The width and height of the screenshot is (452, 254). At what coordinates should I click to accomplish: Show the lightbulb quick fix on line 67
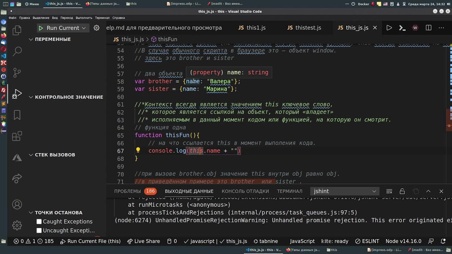[138, 150]
